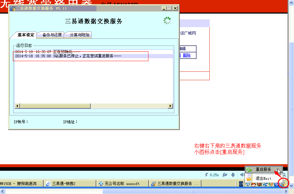Screen dimensions: 294x194
Task: Click the 'IP地址：' label
Action: click(70, 122)
